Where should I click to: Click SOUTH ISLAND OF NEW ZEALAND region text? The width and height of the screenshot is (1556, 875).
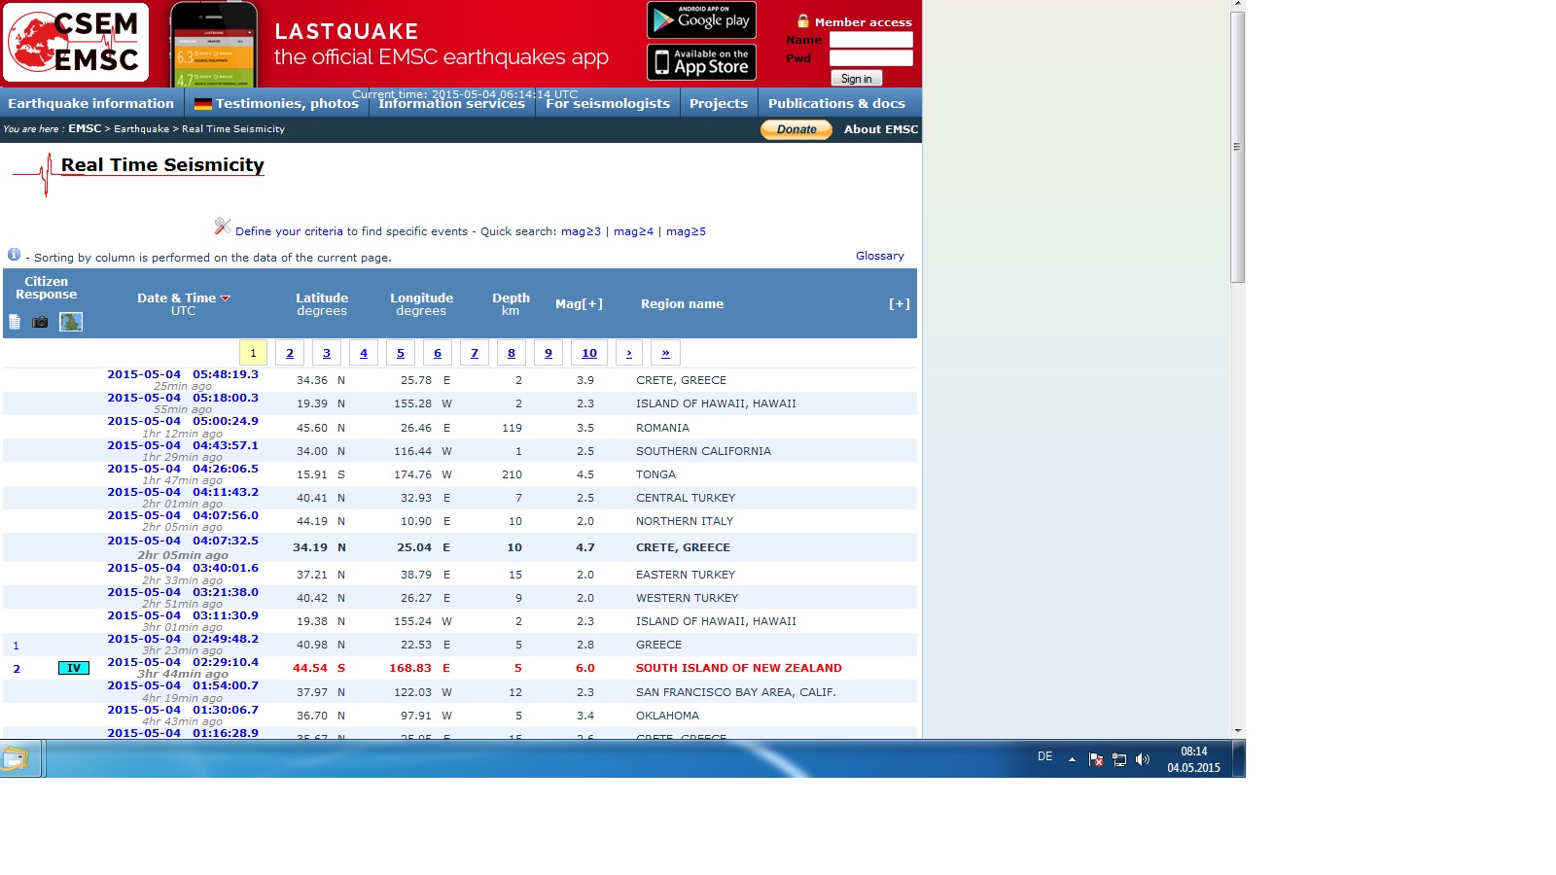coord(739,668)
